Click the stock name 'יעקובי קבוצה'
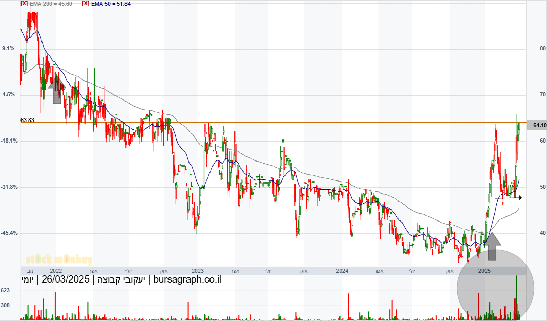The height and width of the screenshot is (321, 547). (121, 279)
